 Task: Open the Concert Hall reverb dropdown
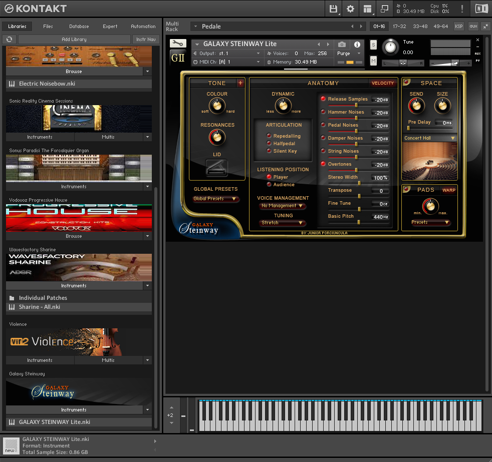[x=429, y=138]
